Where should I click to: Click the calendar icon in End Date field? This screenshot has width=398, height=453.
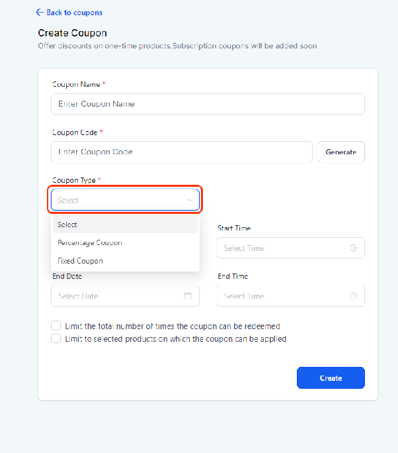click(x=188, y=296)
